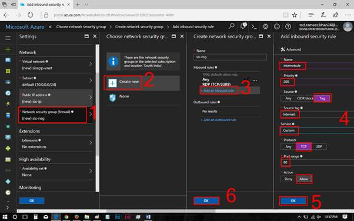Open the browser reading view icon
The width and height of the screenshot is (354, 221).
[x=285, y=15]
